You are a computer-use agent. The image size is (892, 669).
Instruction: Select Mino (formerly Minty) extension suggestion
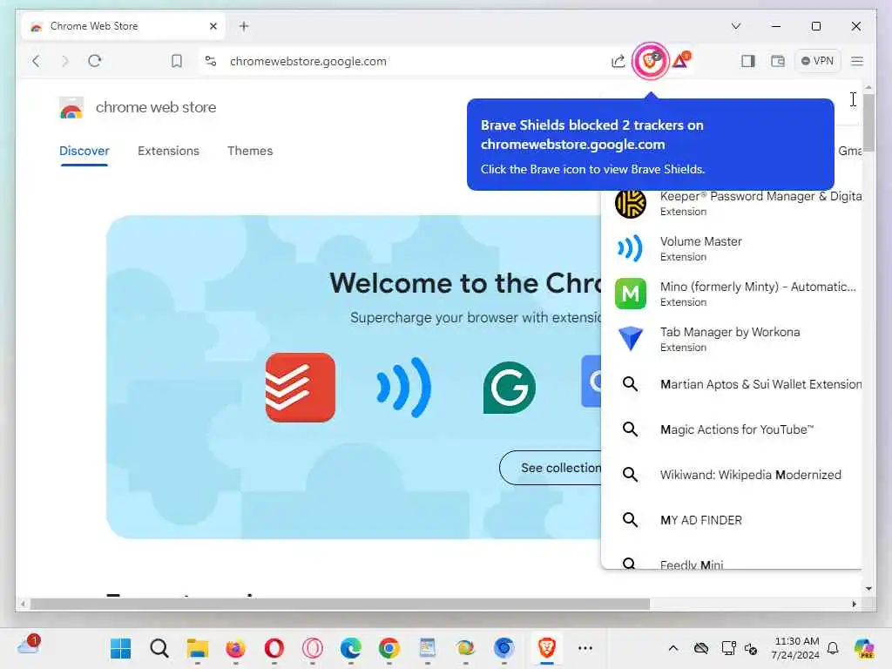[732, 294]
